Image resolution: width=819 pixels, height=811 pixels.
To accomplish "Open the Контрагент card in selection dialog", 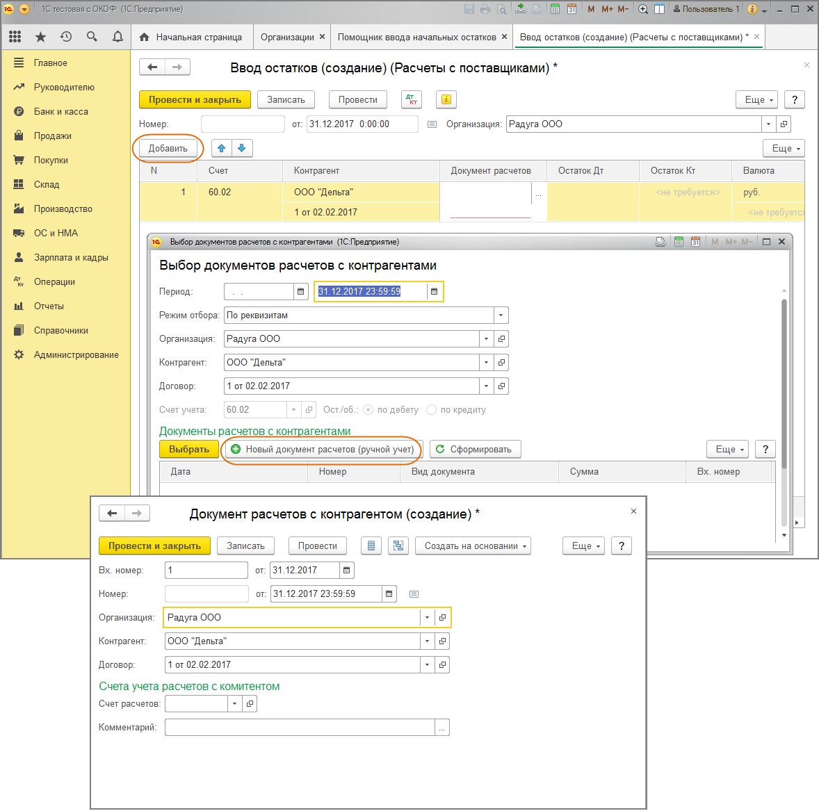I will click(501, 363).
